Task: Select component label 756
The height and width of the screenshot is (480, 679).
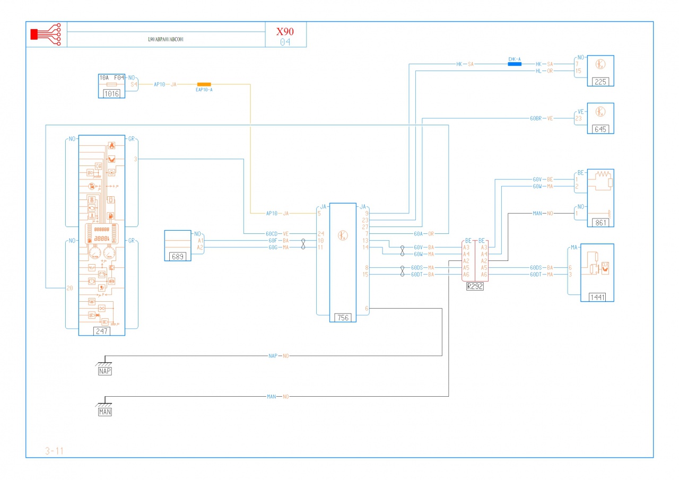Action: [343, 318]
